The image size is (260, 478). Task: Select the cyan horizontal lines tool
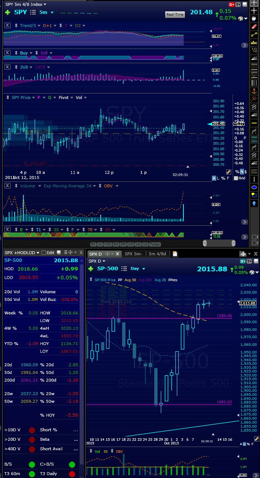[254, 139]
